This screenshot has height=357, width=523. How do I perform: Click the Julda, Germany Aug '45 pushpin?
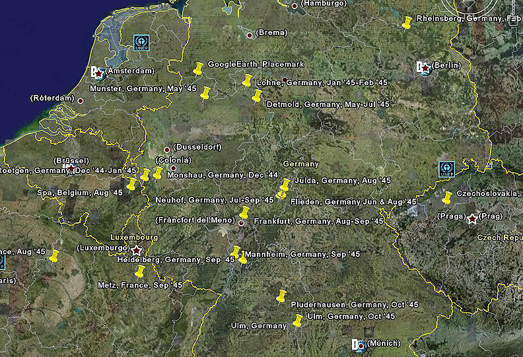coord(285,185)
